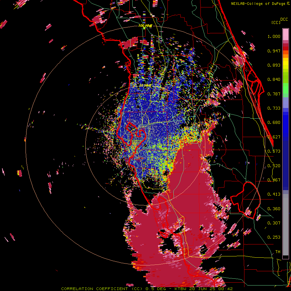
Task: Click the 100 NMI range ring label
Action: pos(145,26)
